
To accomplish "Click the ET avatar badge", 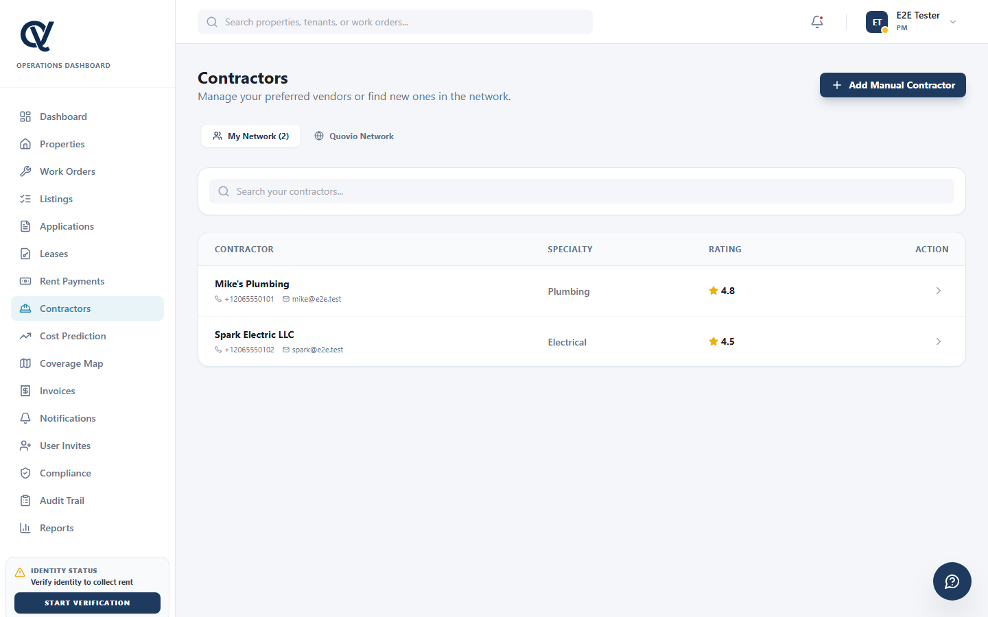I will [x=877, y=21].
